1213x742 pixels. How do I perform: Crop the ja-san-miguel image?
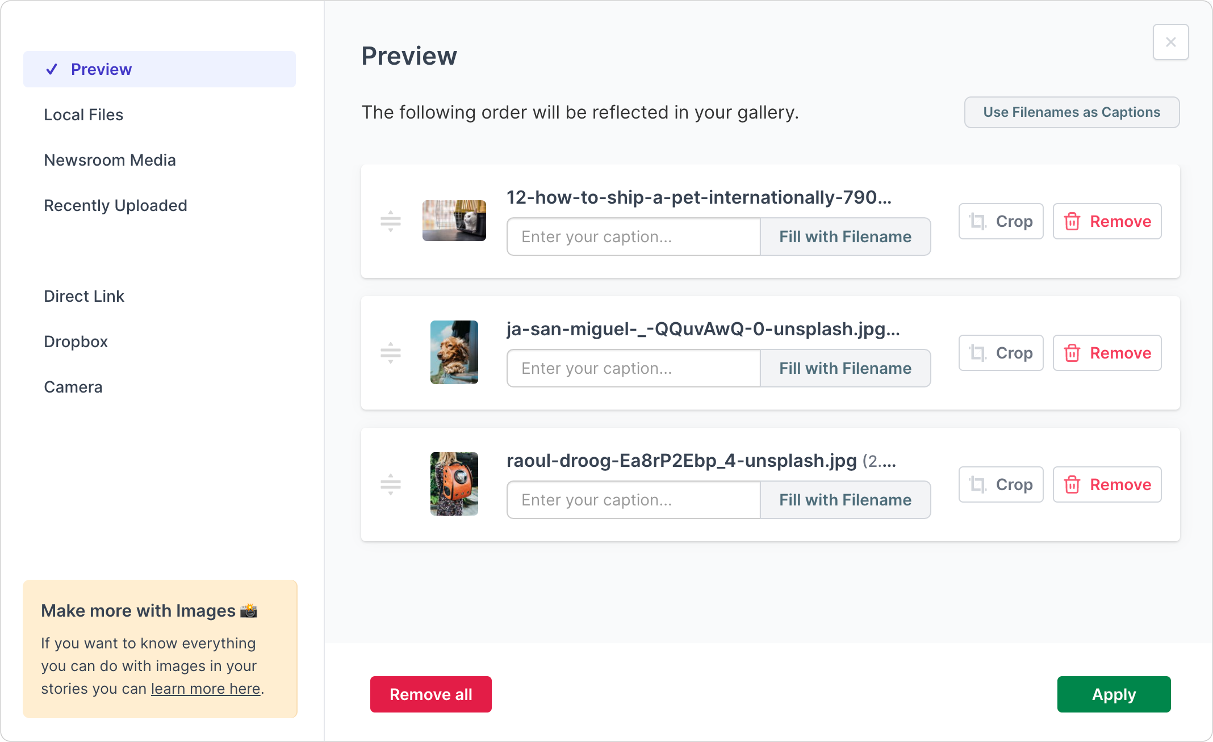(x=1001, y=353)
